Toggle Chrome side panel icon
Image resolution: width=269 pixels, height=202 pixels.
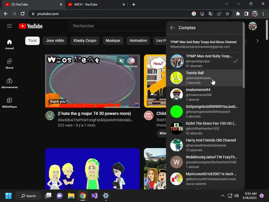(x=246, y=14)
